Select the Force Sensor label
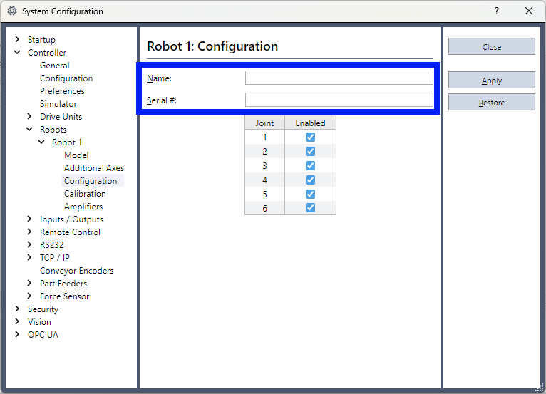 pos(64,296)
